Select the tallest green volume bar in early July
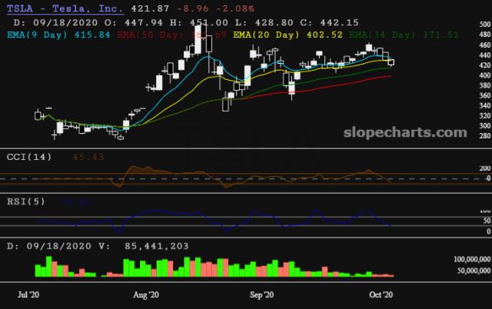 [x=49, y=266]
